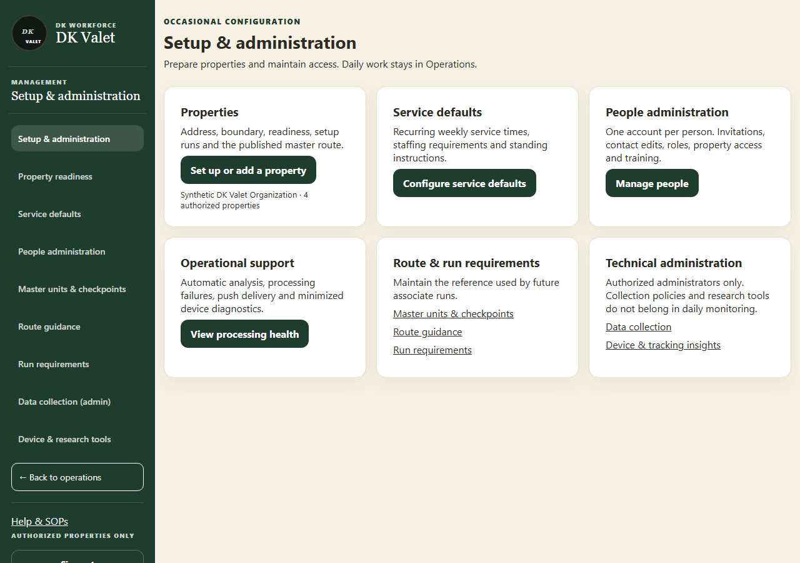
Task: Click the OCCASIONAL CONFIGURATION label
Action: pos(232,21)
